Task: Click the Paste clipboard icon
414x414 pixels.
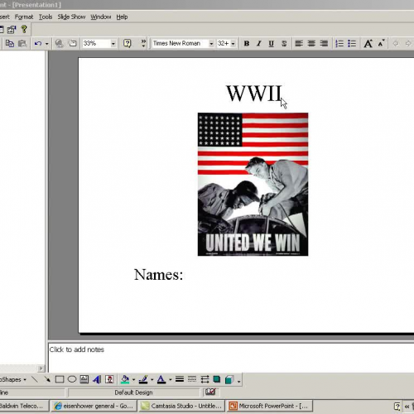Action: 22,44
